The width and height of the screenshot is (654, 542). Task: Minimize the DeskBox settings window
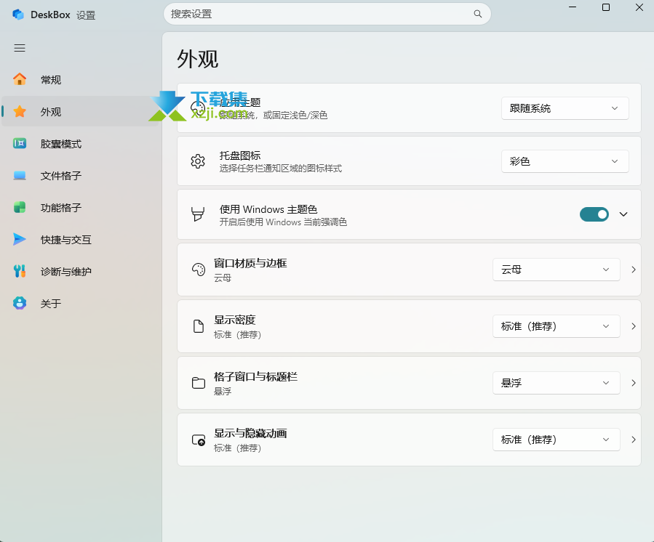(x=573, y=7)
